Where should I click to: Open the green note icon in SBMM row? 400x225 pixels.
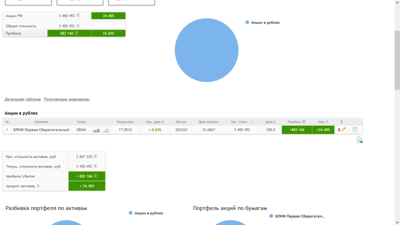pos(355,130)
